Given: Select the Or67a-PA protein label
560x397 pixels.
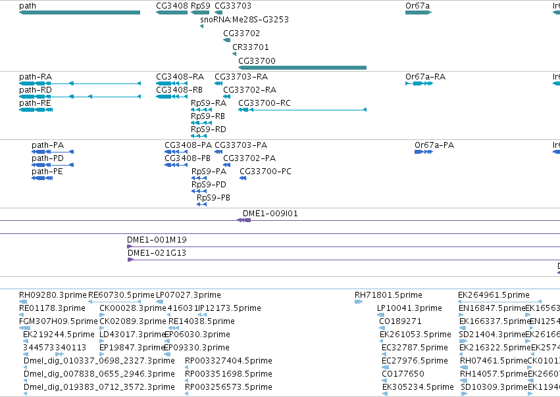Looking at the screenshot, I should coord(434,145).
